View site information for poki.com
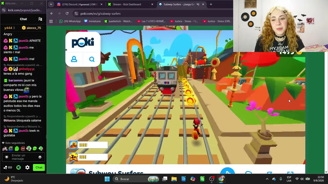328x184 pixels. pyautogui.click(x=76, y=14)
